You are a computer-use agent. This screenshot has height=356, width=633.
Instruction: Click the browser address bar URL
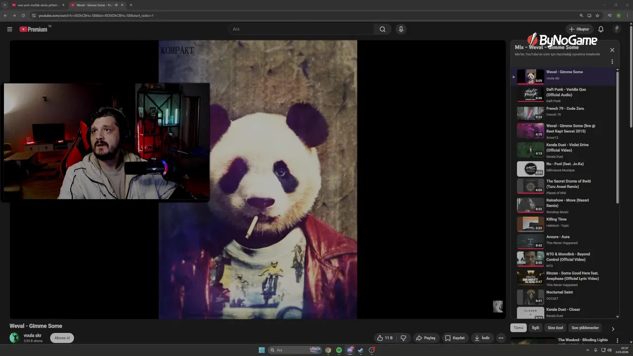pyautogui.click(x=96, y=15)
